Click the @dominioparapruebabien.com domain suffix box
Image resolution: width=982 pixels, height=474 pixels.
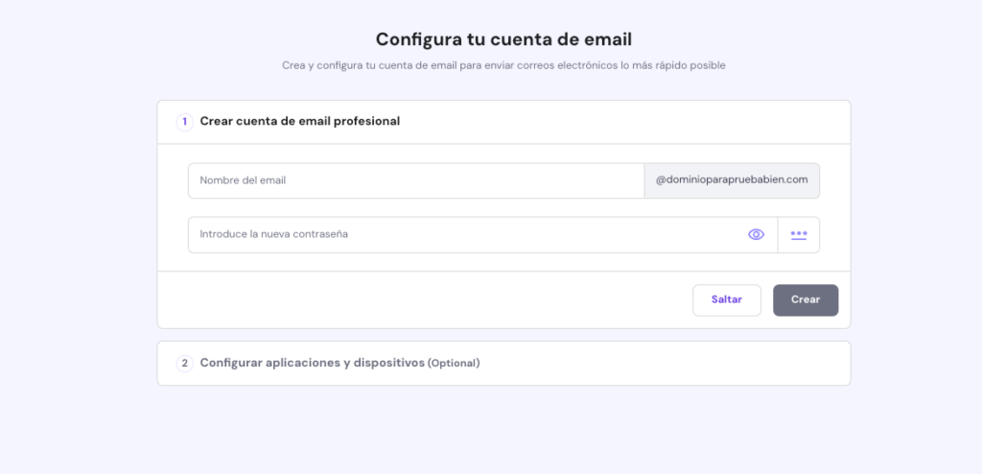click(x=732, y=180)
